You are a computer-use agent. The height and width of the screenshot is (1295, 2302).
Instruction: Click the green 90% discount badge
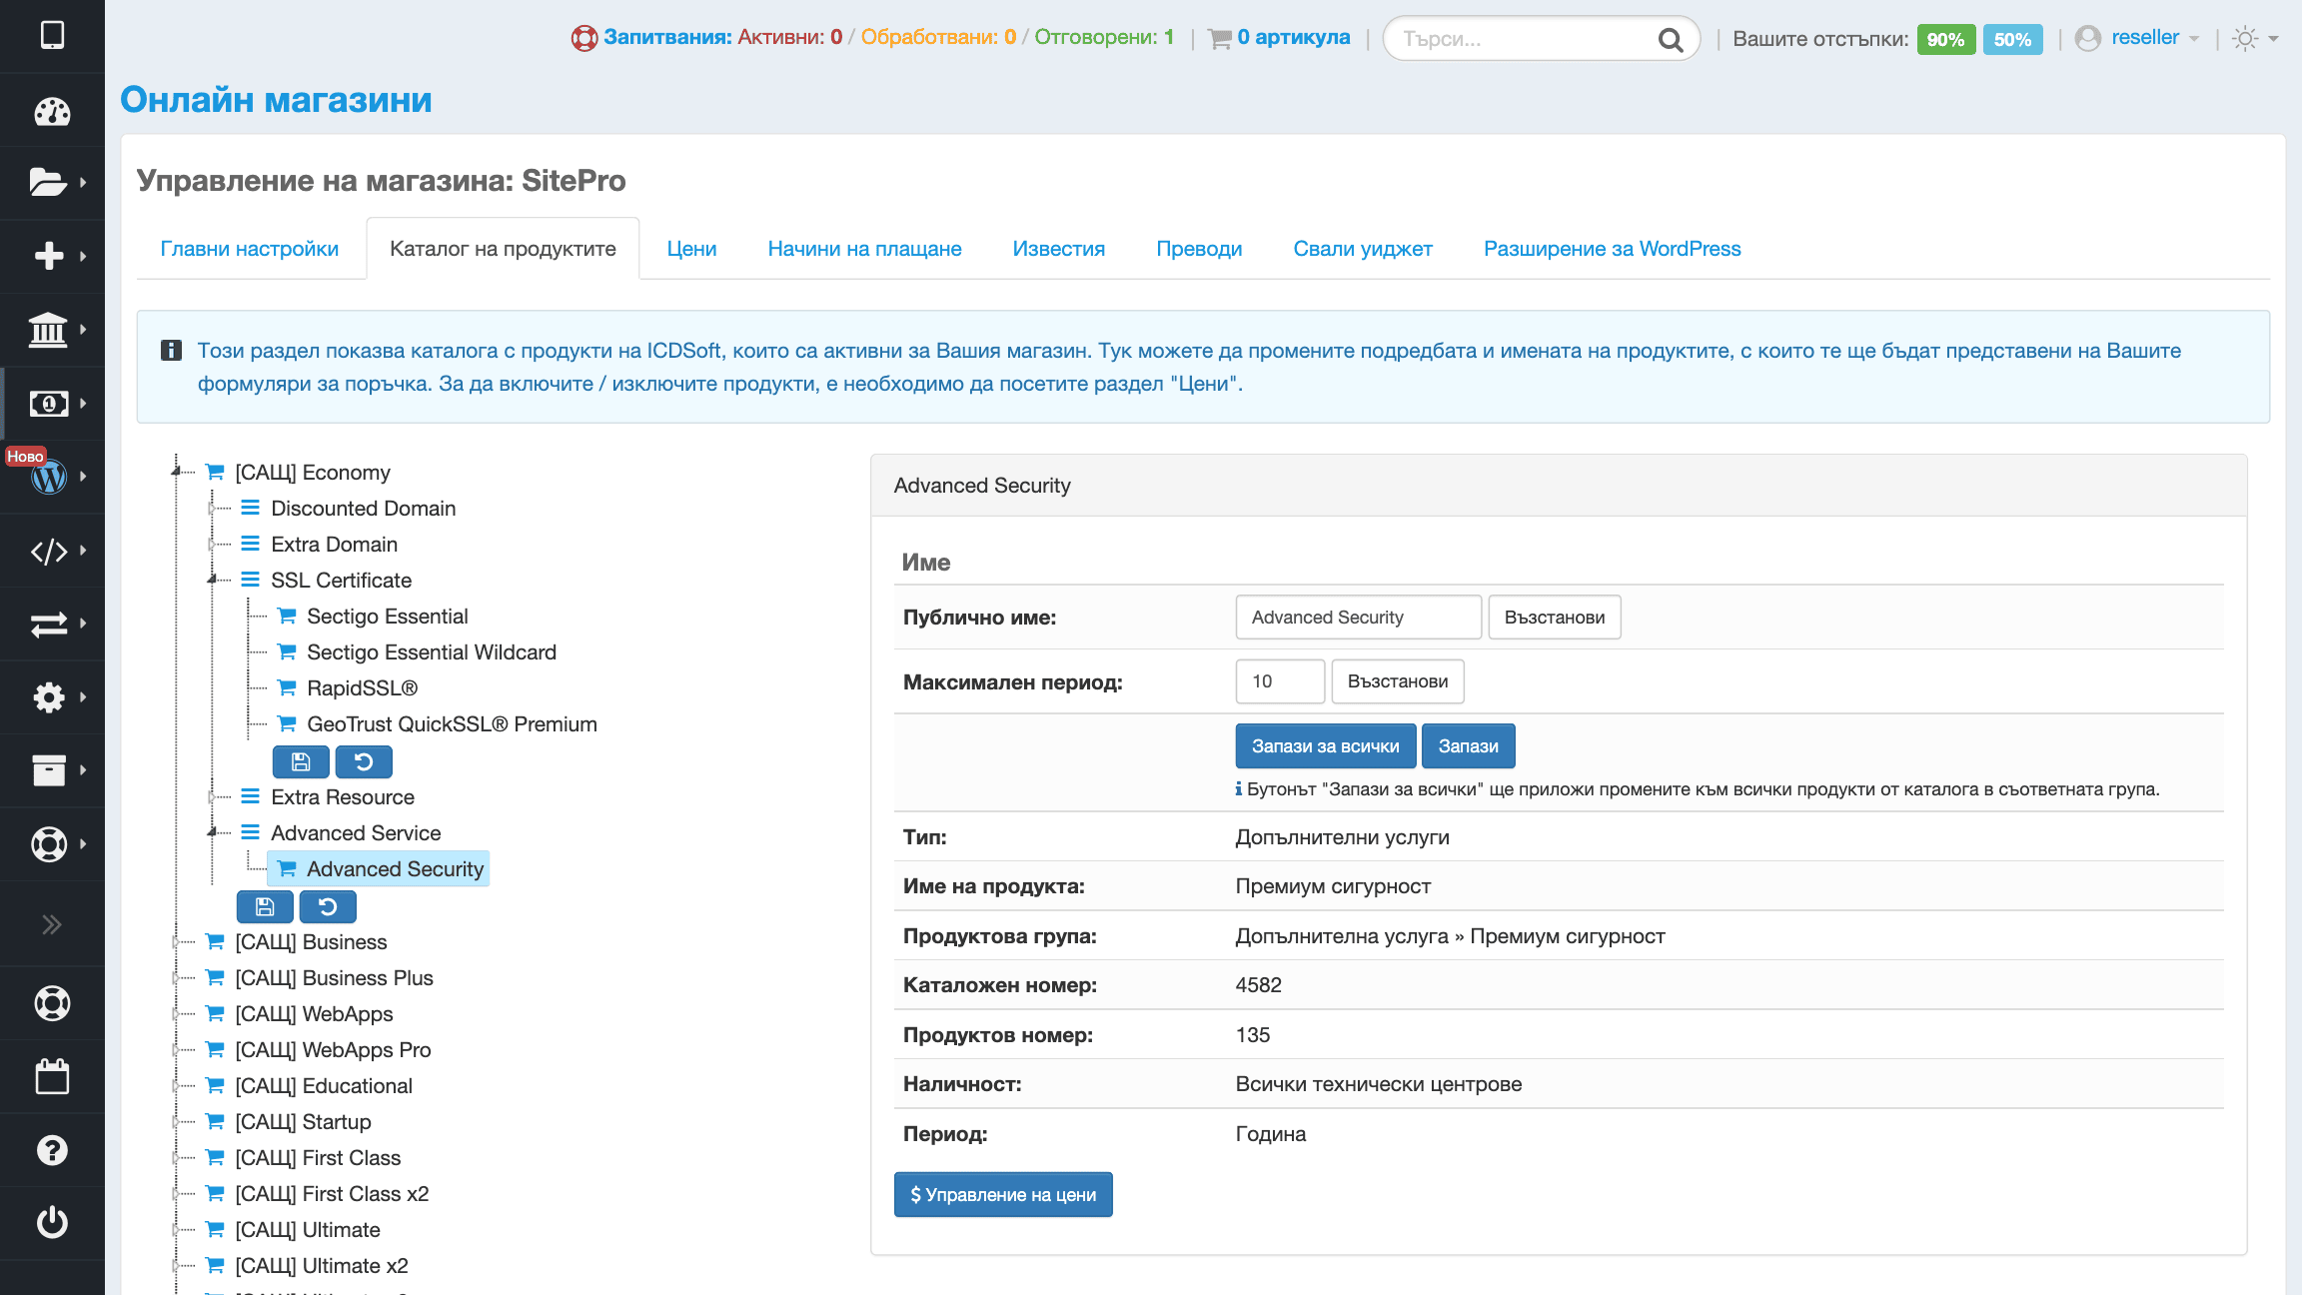click(x=1944, y=39)
